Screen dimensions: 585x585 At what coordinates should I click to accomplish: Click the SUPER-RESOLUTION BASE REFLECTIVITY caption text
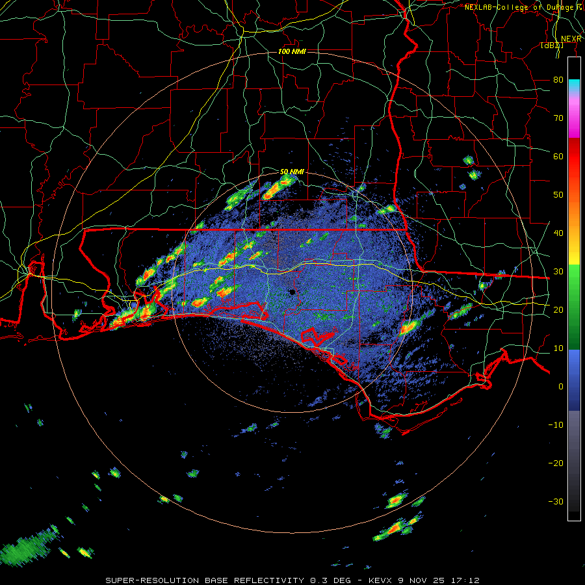pyautogui.click(x=205, y=580)
